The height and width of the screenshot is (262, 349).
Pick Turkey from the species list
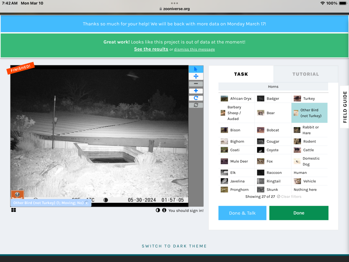309,99
